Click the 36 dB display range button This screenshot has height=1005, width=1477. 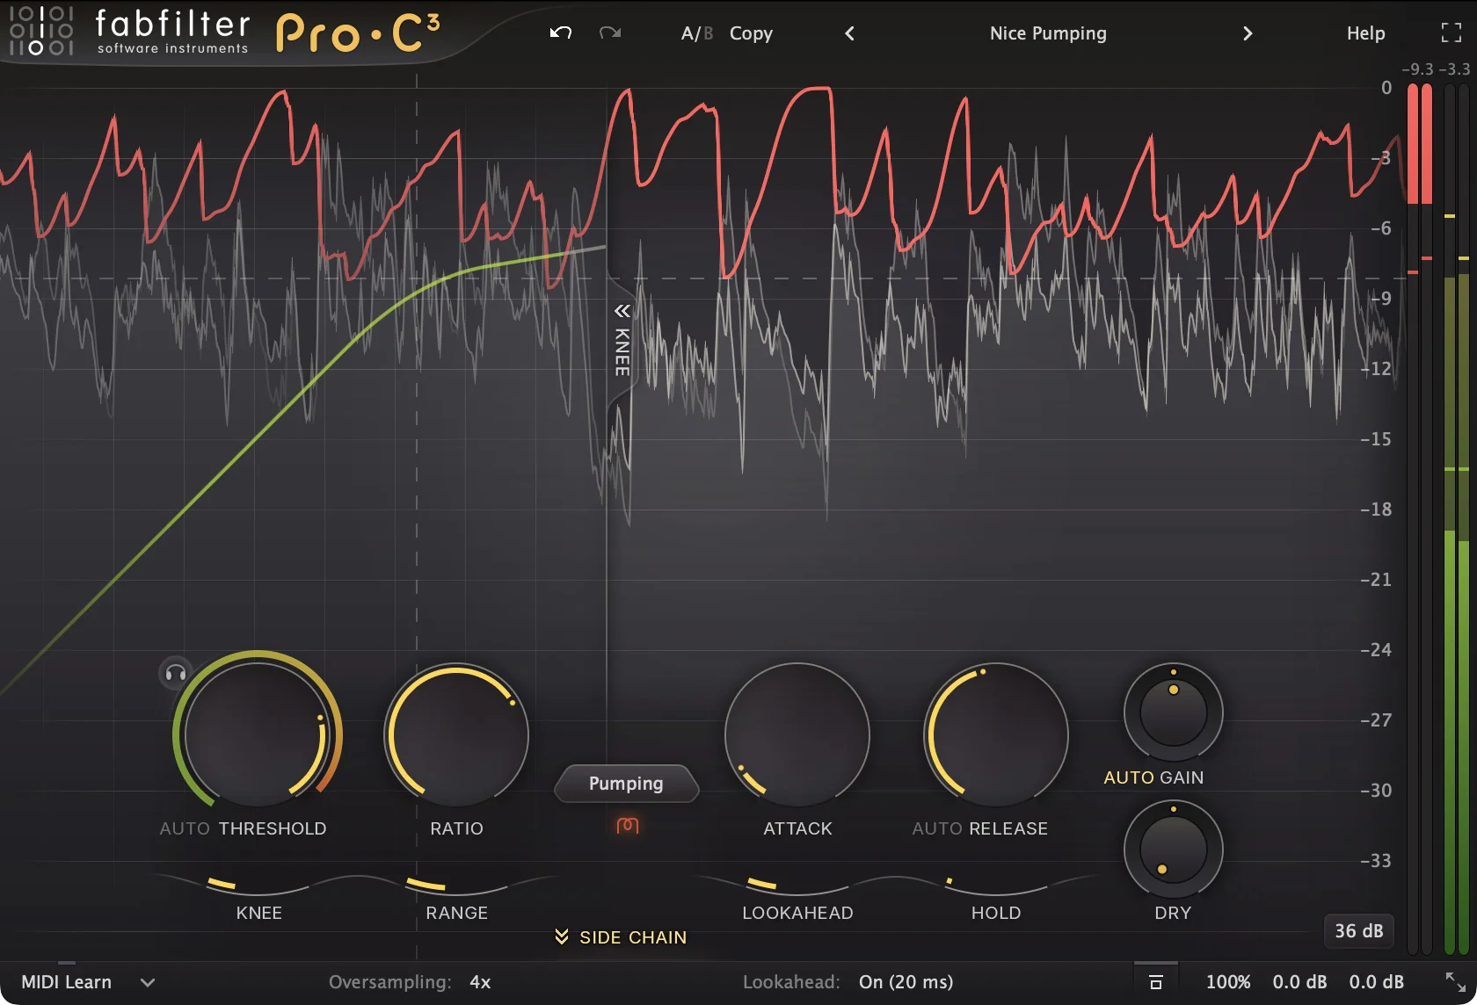(x=1357, y=931)
